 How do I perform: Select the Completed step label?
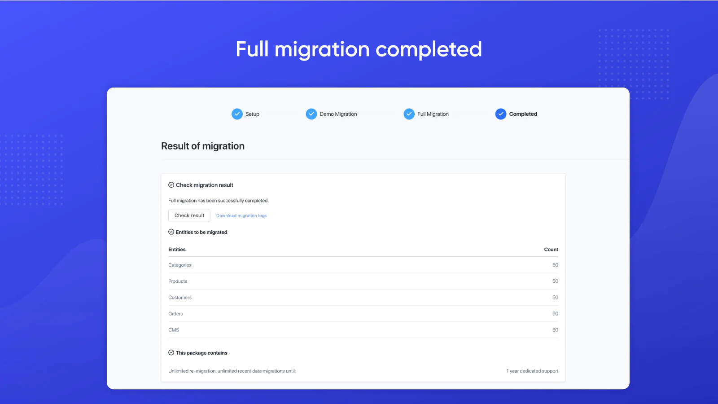pos(523,114)
